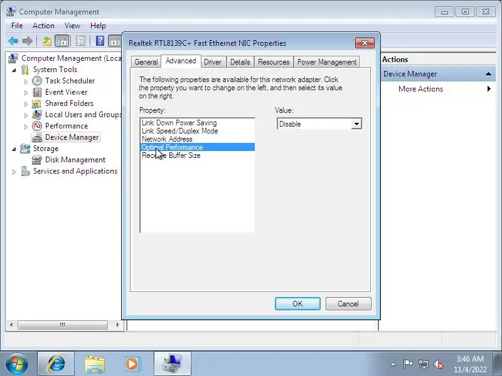
Task: Select the Disk Management icon
Action: [37, 160]
